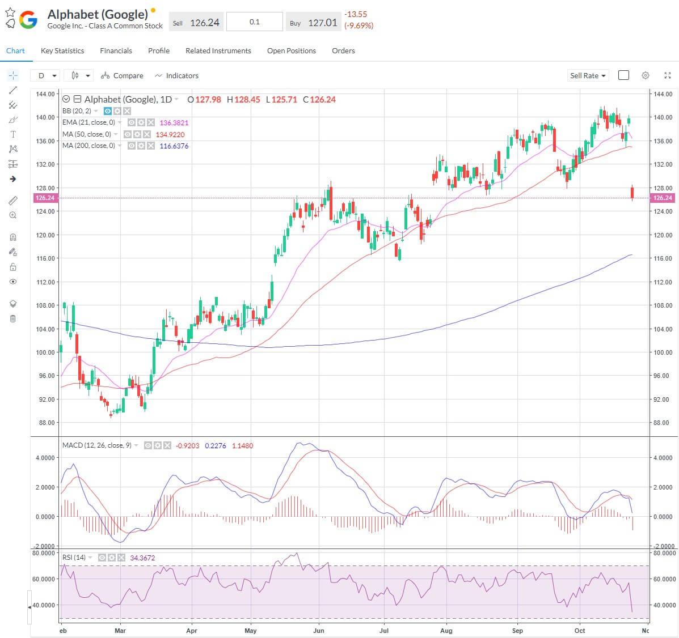Set a price alert using bell icon
Viewport: 679px width, 638px height.
click(10, 23)
